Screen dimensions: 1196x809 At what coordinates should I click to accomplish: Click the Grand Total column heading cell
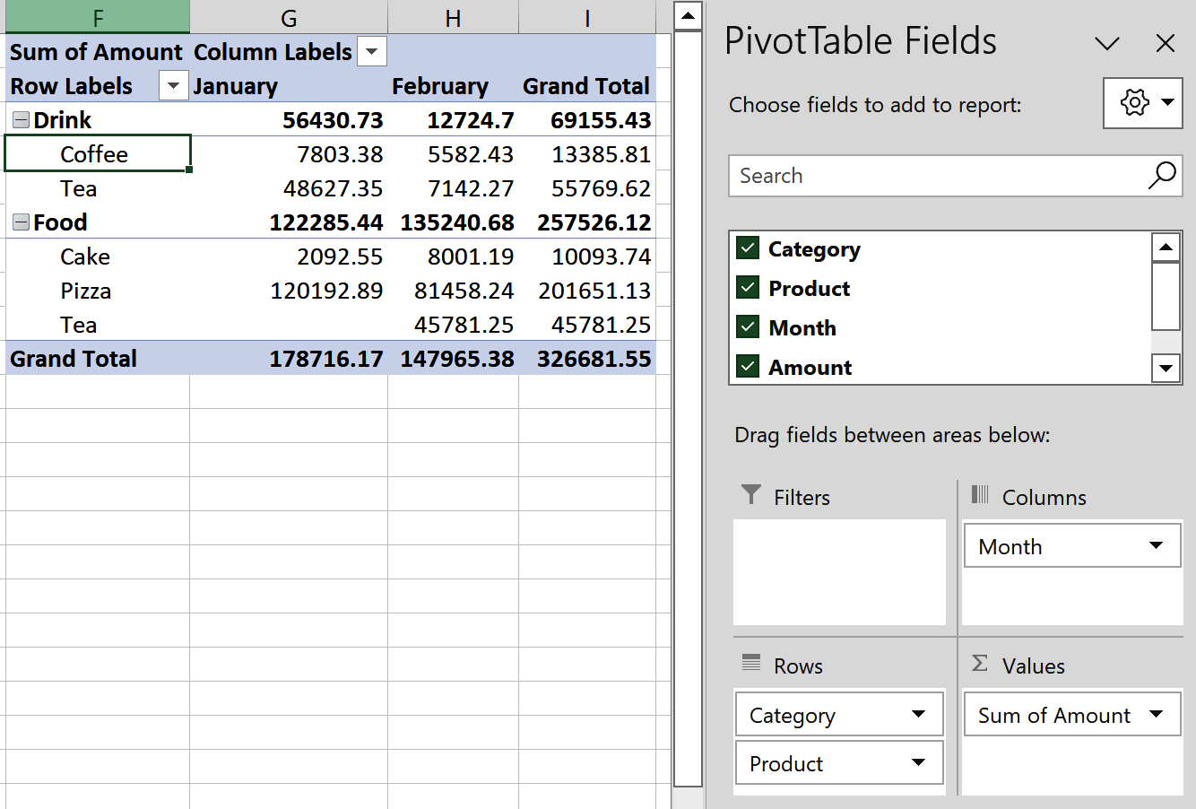(x=587, y=86)
